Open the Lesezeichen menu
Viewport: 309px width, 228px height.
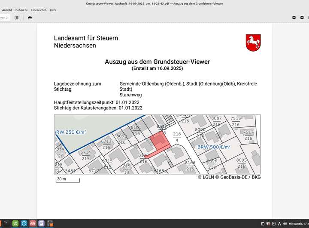[x=39, y=10]
